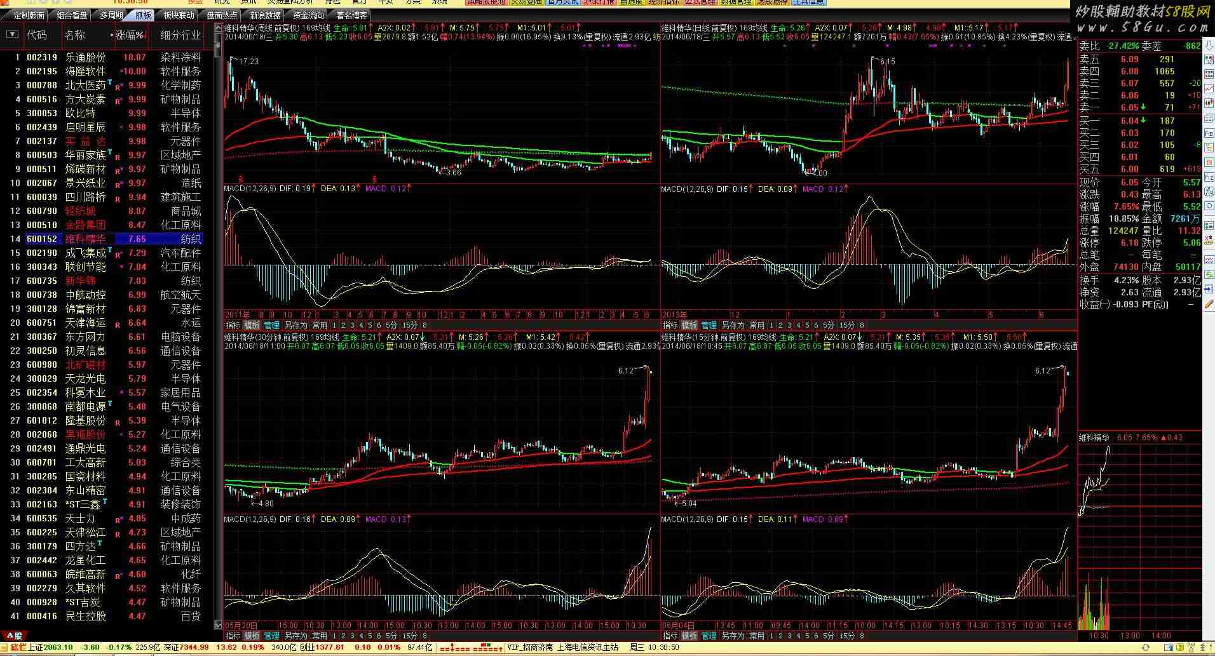The height and width of the screenshot is (656, 1215).
Task: Click the 卖一 price 6.05 in order book
Action: pos(1129,107)
